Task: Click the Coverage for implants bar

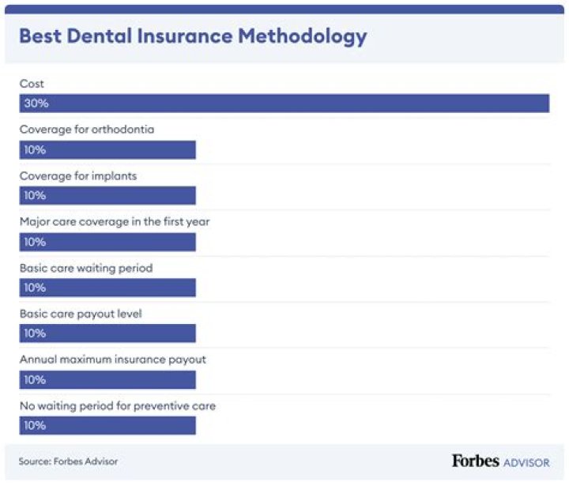Action: [x=107, y=195]
